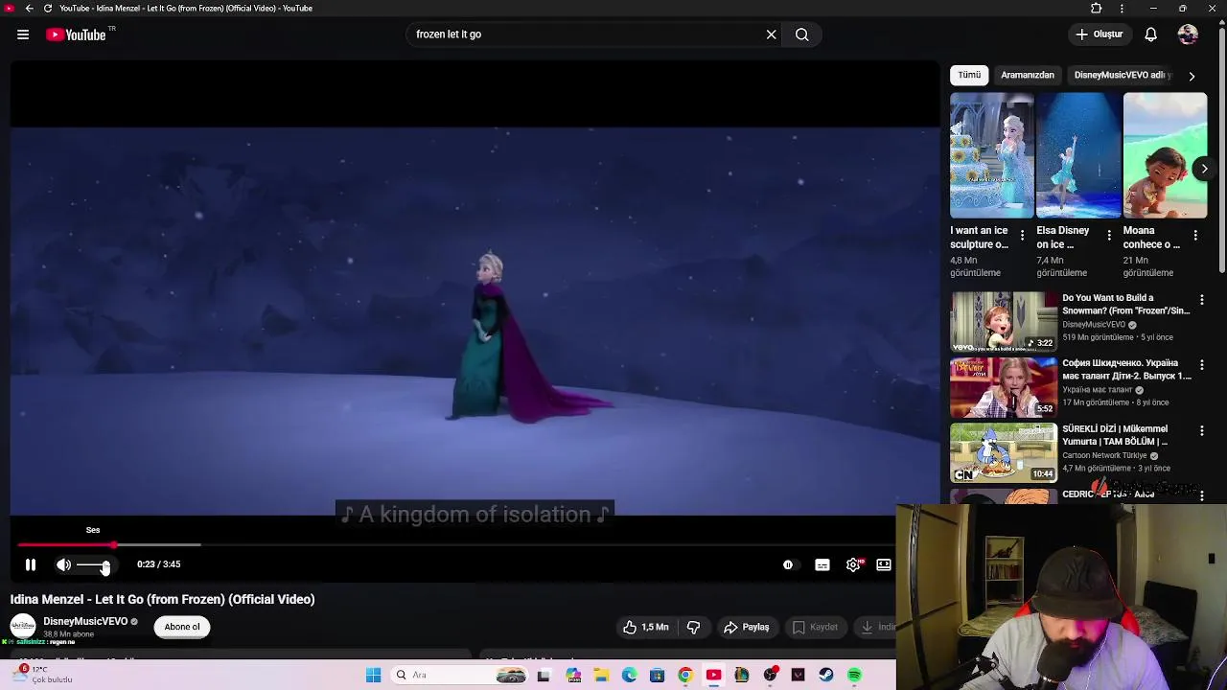The height and width of the screenshot is (690, 1227).
Task: Open the 'SÜREKLİ DİZİ | Mükemmel Yumurta' video
Action: pyautogui.click(x=1004, y=452)
